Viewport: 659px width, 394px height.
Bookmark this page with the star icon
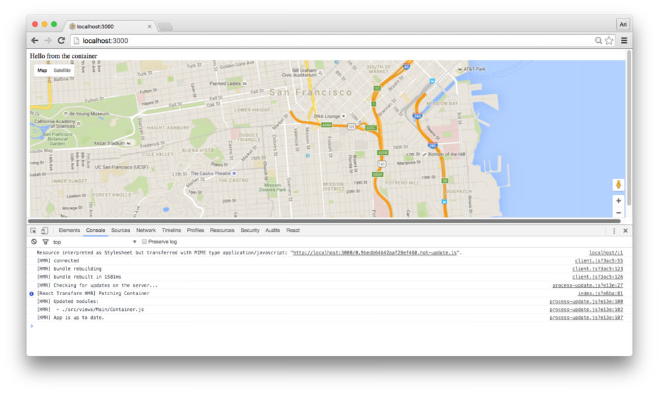click(x=609, y=41)
